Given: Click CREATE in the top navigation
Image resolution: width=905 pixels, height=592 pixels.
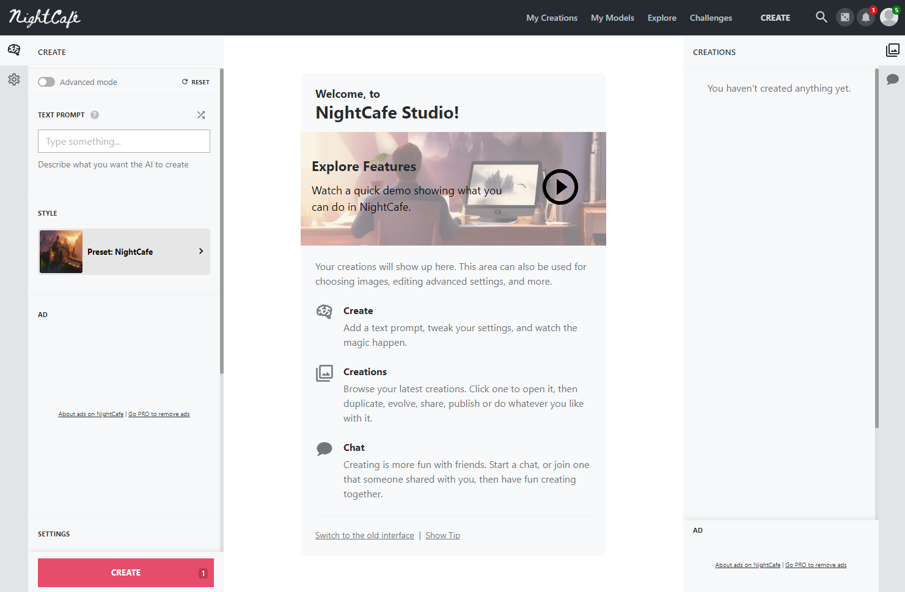Looking at the screenshot, I should (x=775, y=18).
